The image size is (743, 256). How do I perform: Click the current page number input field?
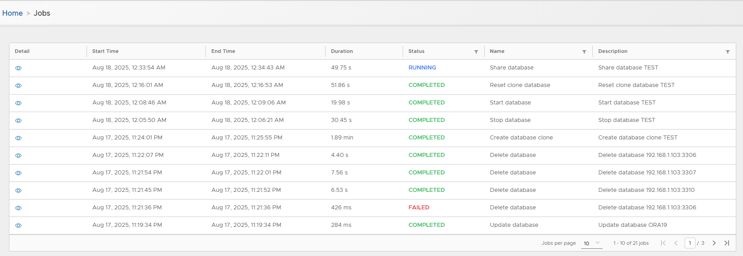[x=690, y=243]
